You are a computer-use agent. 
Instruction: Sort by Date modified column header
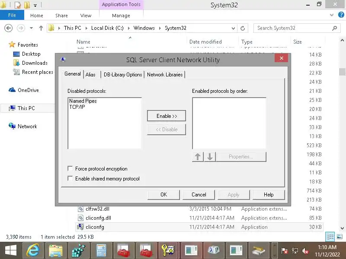205,42
